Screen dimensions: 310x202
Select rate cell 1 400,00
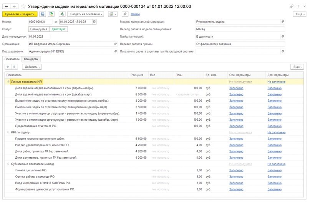click(139, 113)
